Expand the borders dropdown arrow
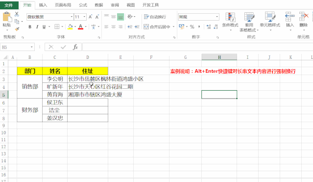 pos(62,26)
